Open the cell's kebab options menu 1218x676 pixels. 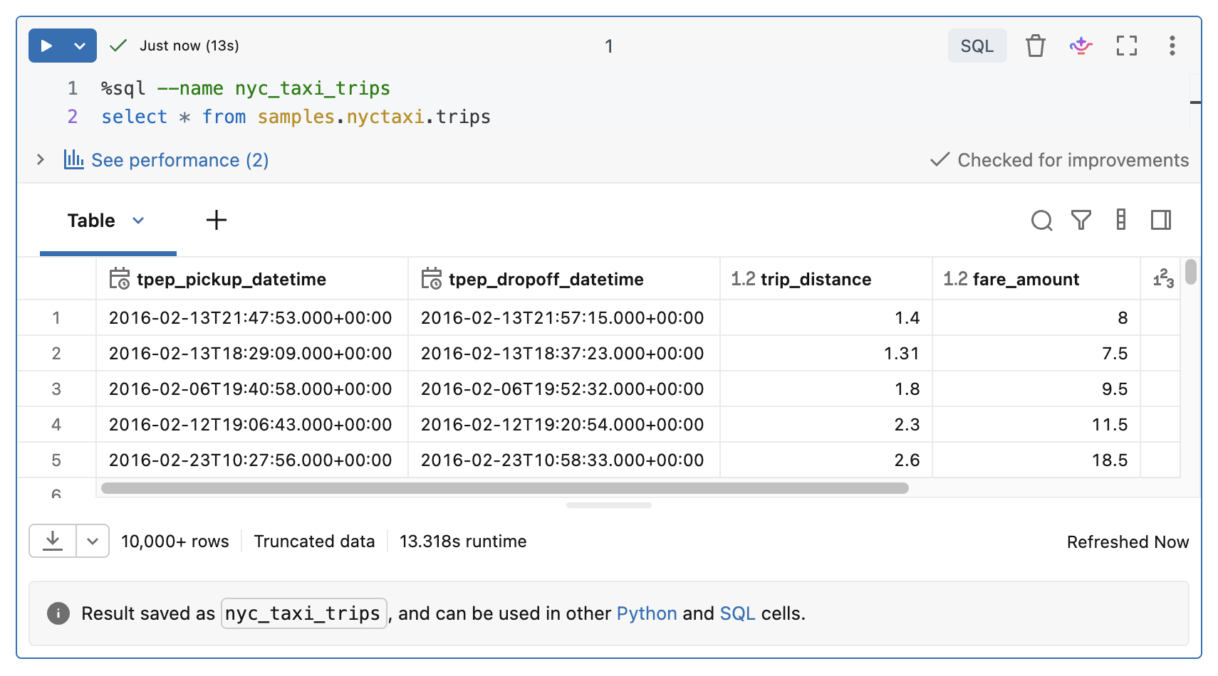click(1172, 46)
